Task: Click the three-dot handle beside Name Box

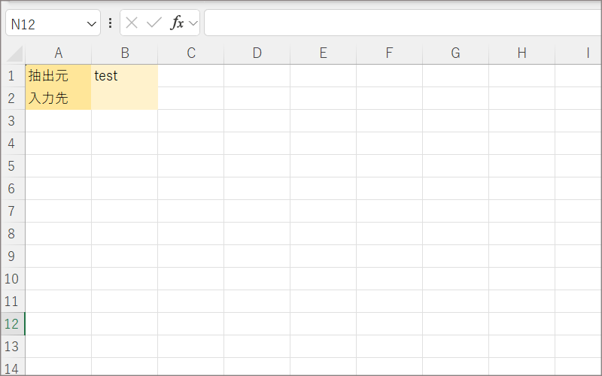Action: 111,23
